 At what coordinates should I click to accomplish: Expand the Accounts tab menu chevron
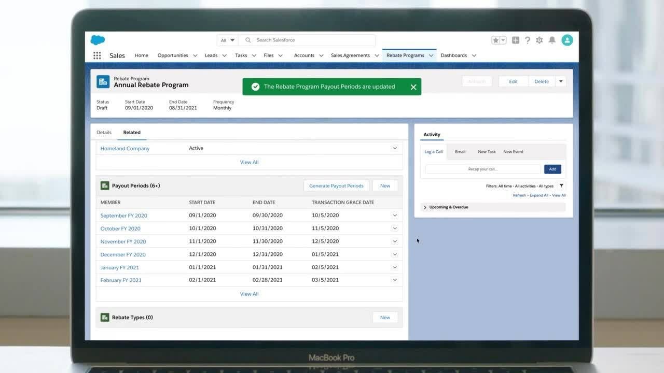[321, 55]
